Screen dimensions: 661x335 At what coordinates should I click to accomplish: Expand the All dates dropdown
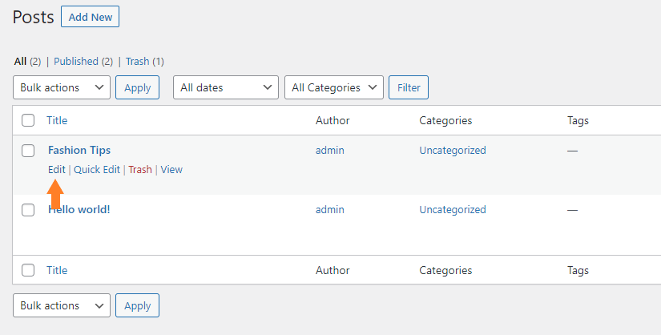coord(226,87)
